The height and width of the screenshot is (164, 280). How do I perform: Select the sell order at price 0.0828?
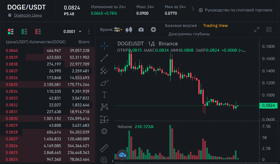pyautogui.click(x=48, y=132)
